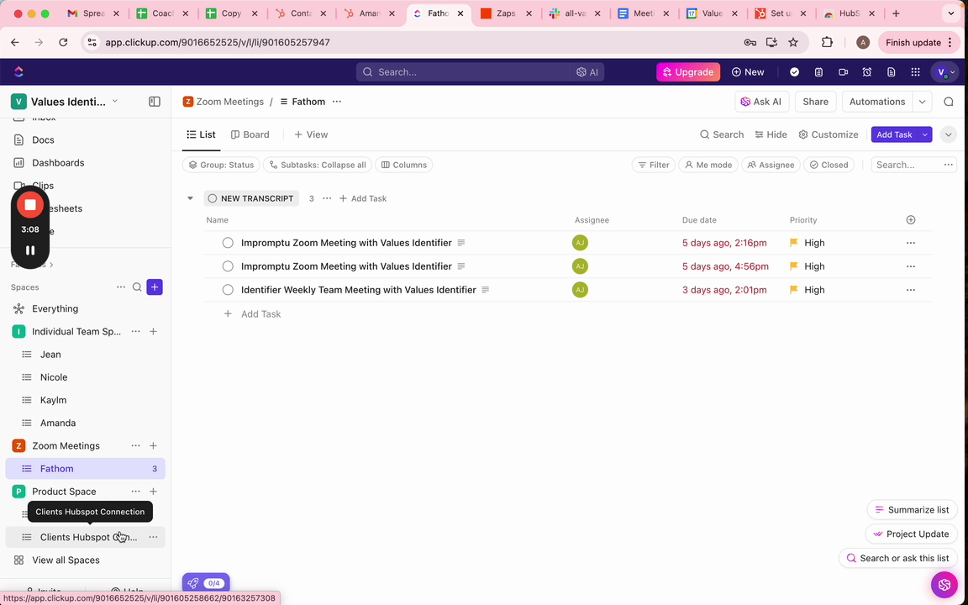
Task: Stop the screen recording
Action: (29, 205)
